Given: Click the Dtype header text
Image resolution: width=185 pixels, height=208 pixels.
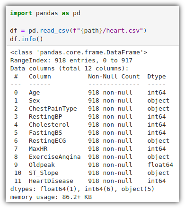Looking at the screenshot, I should pyautogui.click(x=157, y=77).
